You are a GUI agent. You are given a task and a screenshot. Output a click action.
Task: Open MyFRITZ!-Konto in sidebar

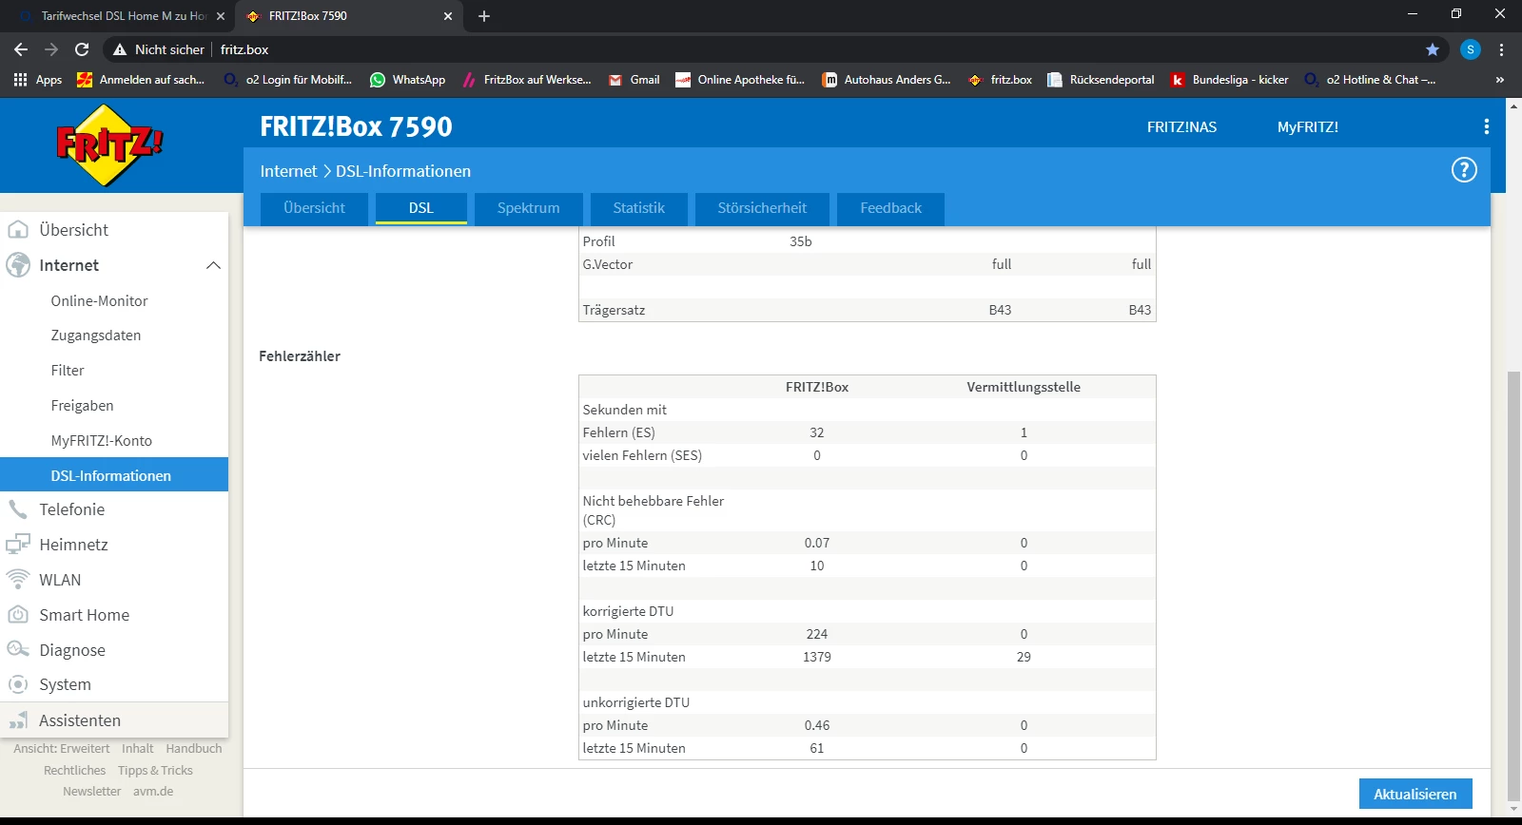pos(101,441)
